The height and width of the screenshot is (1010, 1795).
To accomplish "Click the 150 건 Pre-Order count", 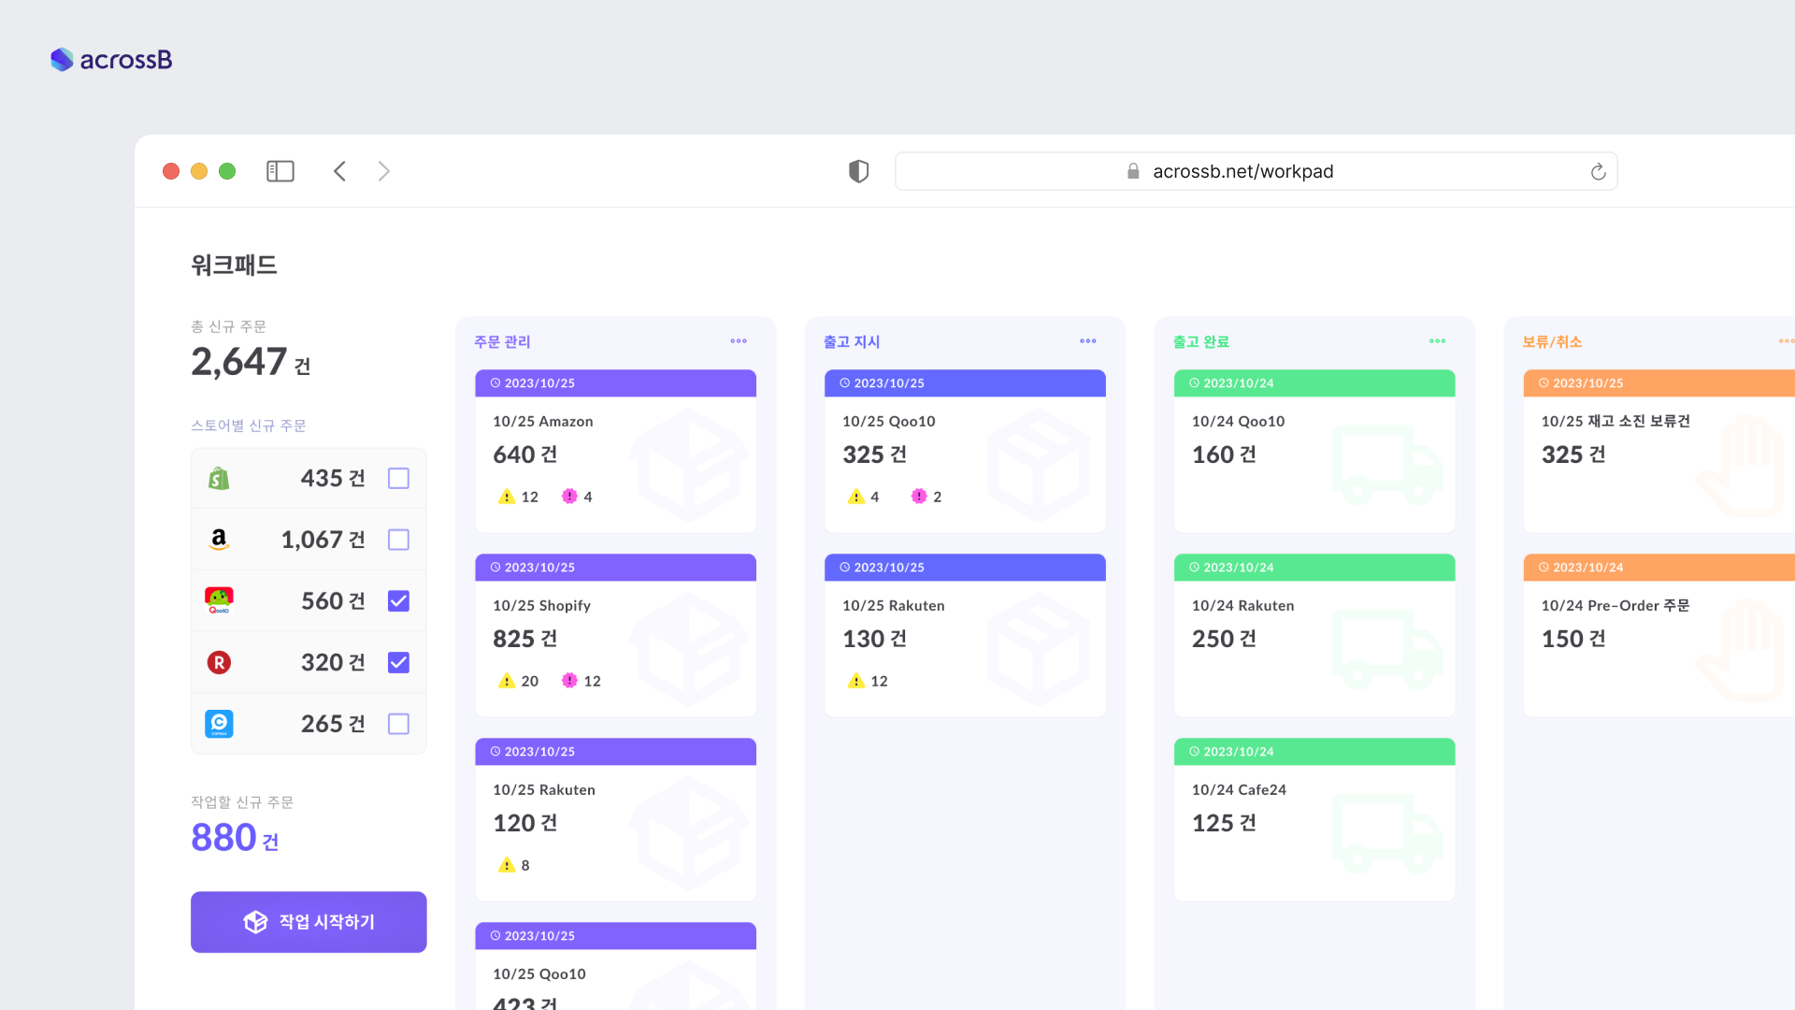I will (x=1573, y=639).
